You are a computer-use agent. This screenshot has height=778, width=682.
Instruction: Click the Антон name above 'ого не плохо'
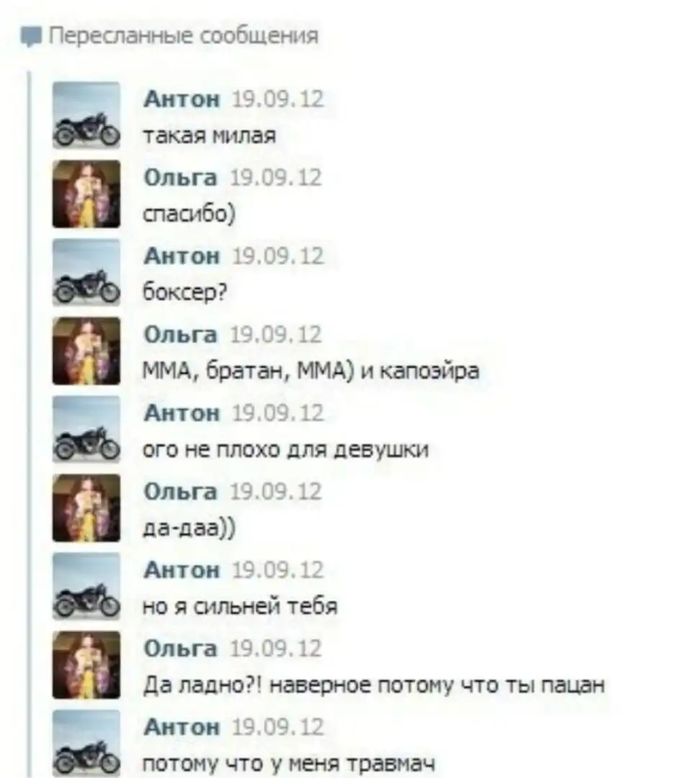point(181,413)
